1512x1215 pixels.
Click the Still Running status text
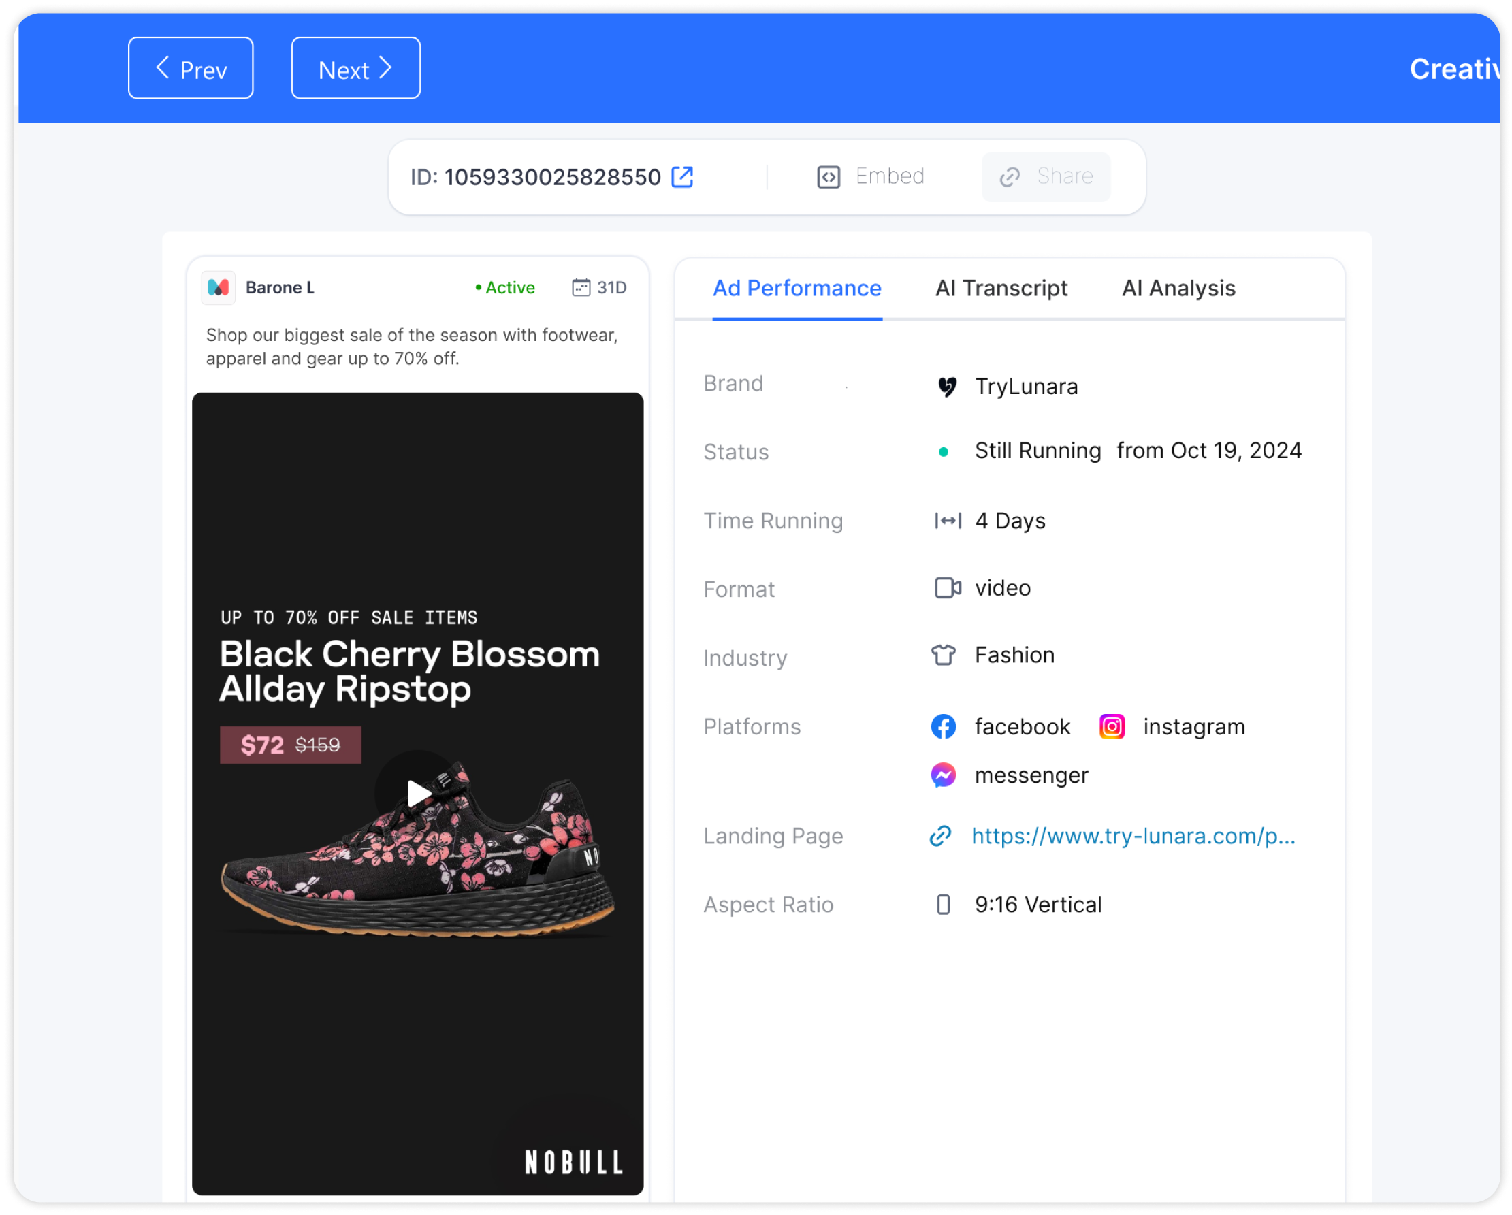tap(1038, 450)
